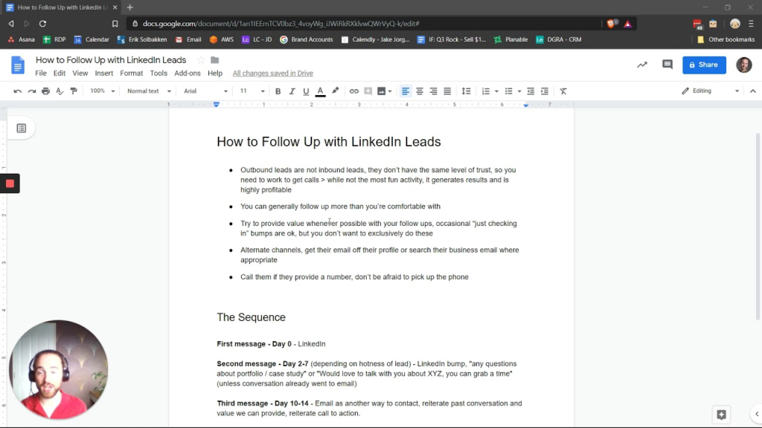Image resolution: width=762 pixels, height=428 pixels.
Task: Click the Asana bookmark in bookmarks bar
Action: pyautogui.click(x=22, y=39)
